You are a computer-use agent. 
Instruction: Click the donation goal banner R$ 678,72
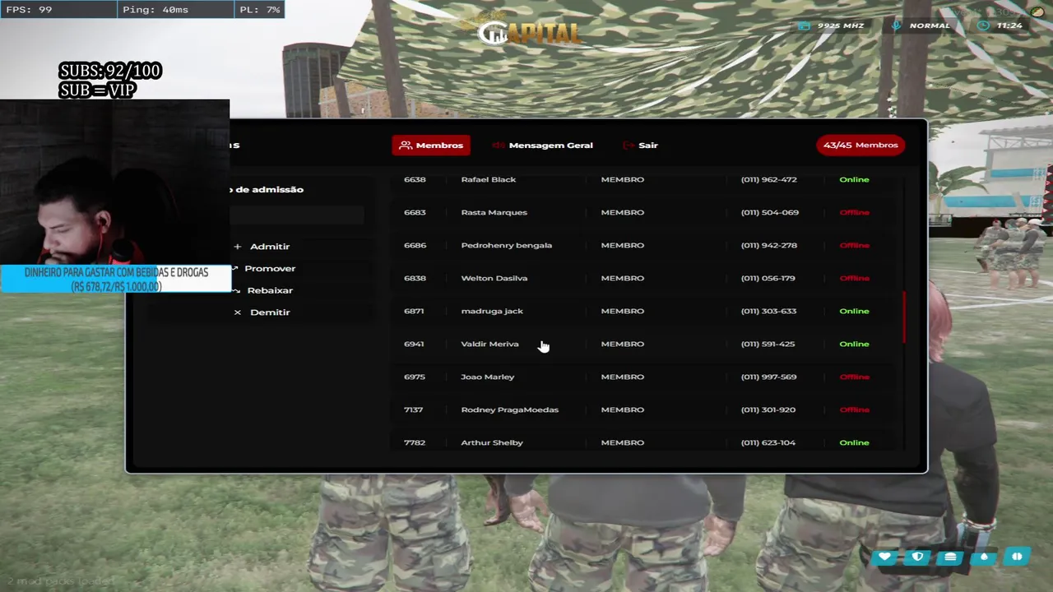pyautogui.click(x=116, y=280)
